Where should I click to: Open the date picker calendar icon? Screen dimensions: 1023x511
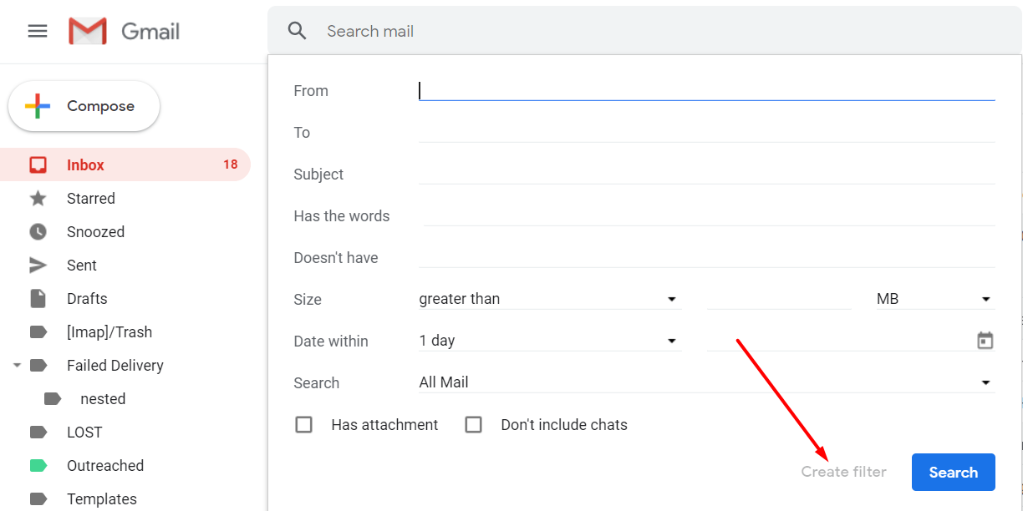pyautogui.click(x=985, y=341)
